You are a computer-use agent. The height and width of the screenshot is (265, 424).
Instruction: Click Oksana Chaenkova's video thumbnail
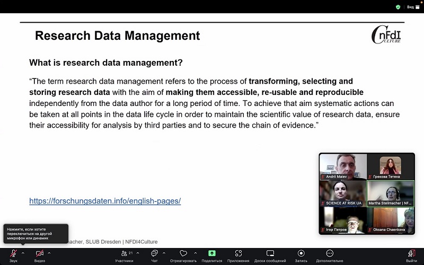[x=391, y=220]
